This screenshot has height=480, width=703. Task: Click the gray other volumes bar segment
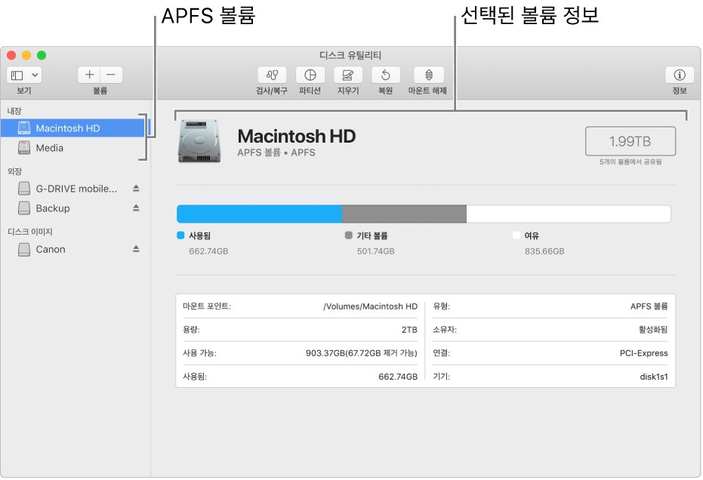coord(404,214)
